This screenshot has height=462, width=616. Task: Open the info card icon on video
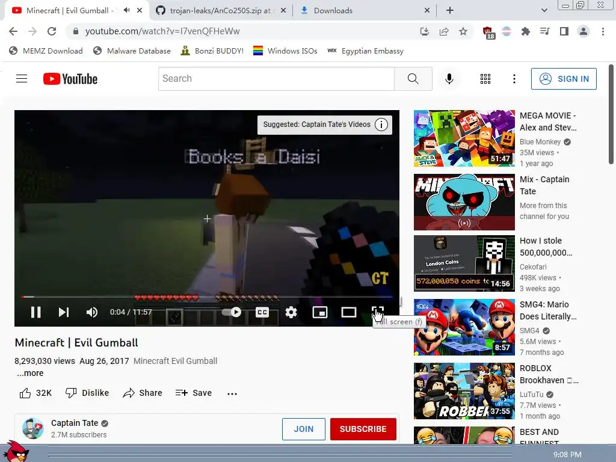point(381,125)
